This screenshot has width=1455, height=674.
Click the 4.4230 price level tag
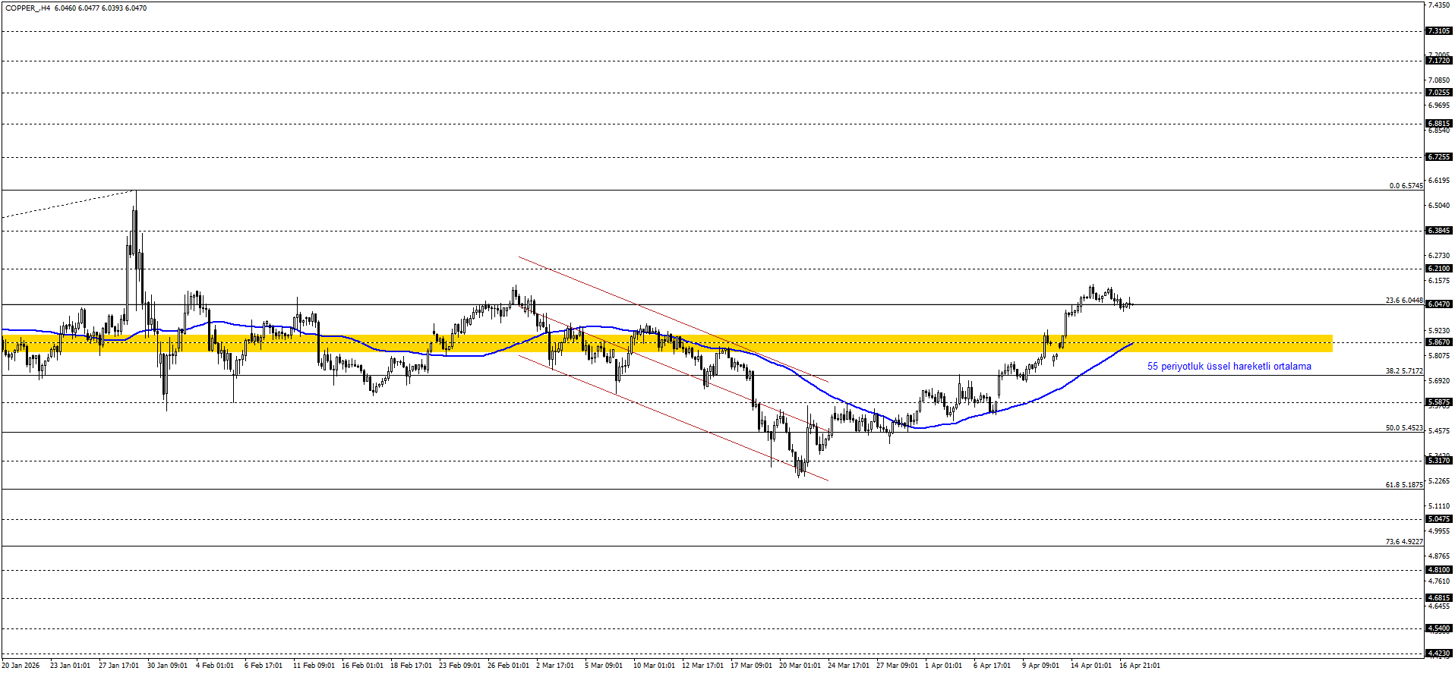pyautogui.click(x=1439, y=654)
